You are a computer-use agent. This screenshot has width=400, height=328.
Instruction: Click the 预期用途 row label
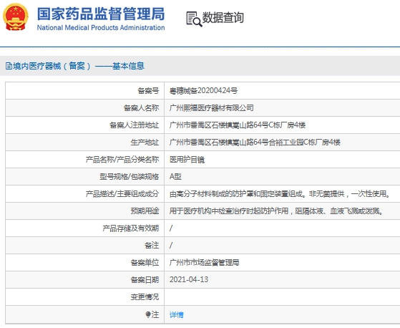(x=145, y=211)
